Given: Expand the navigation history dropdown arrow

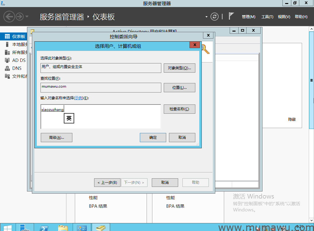Looking at the screenshot, I should click(x=27, y=17).
